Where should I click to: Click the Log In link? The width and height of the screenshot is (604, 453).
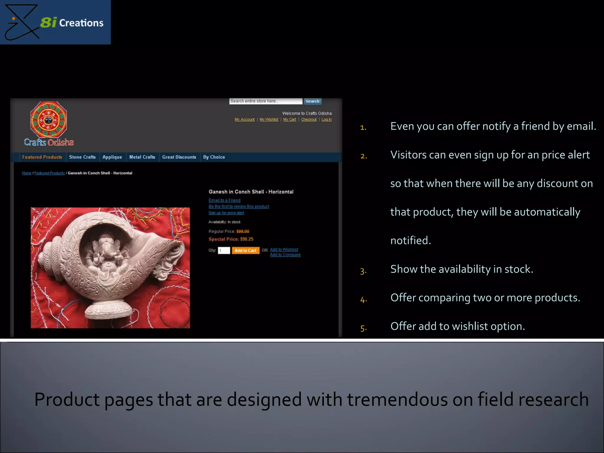tap(326, 119)
